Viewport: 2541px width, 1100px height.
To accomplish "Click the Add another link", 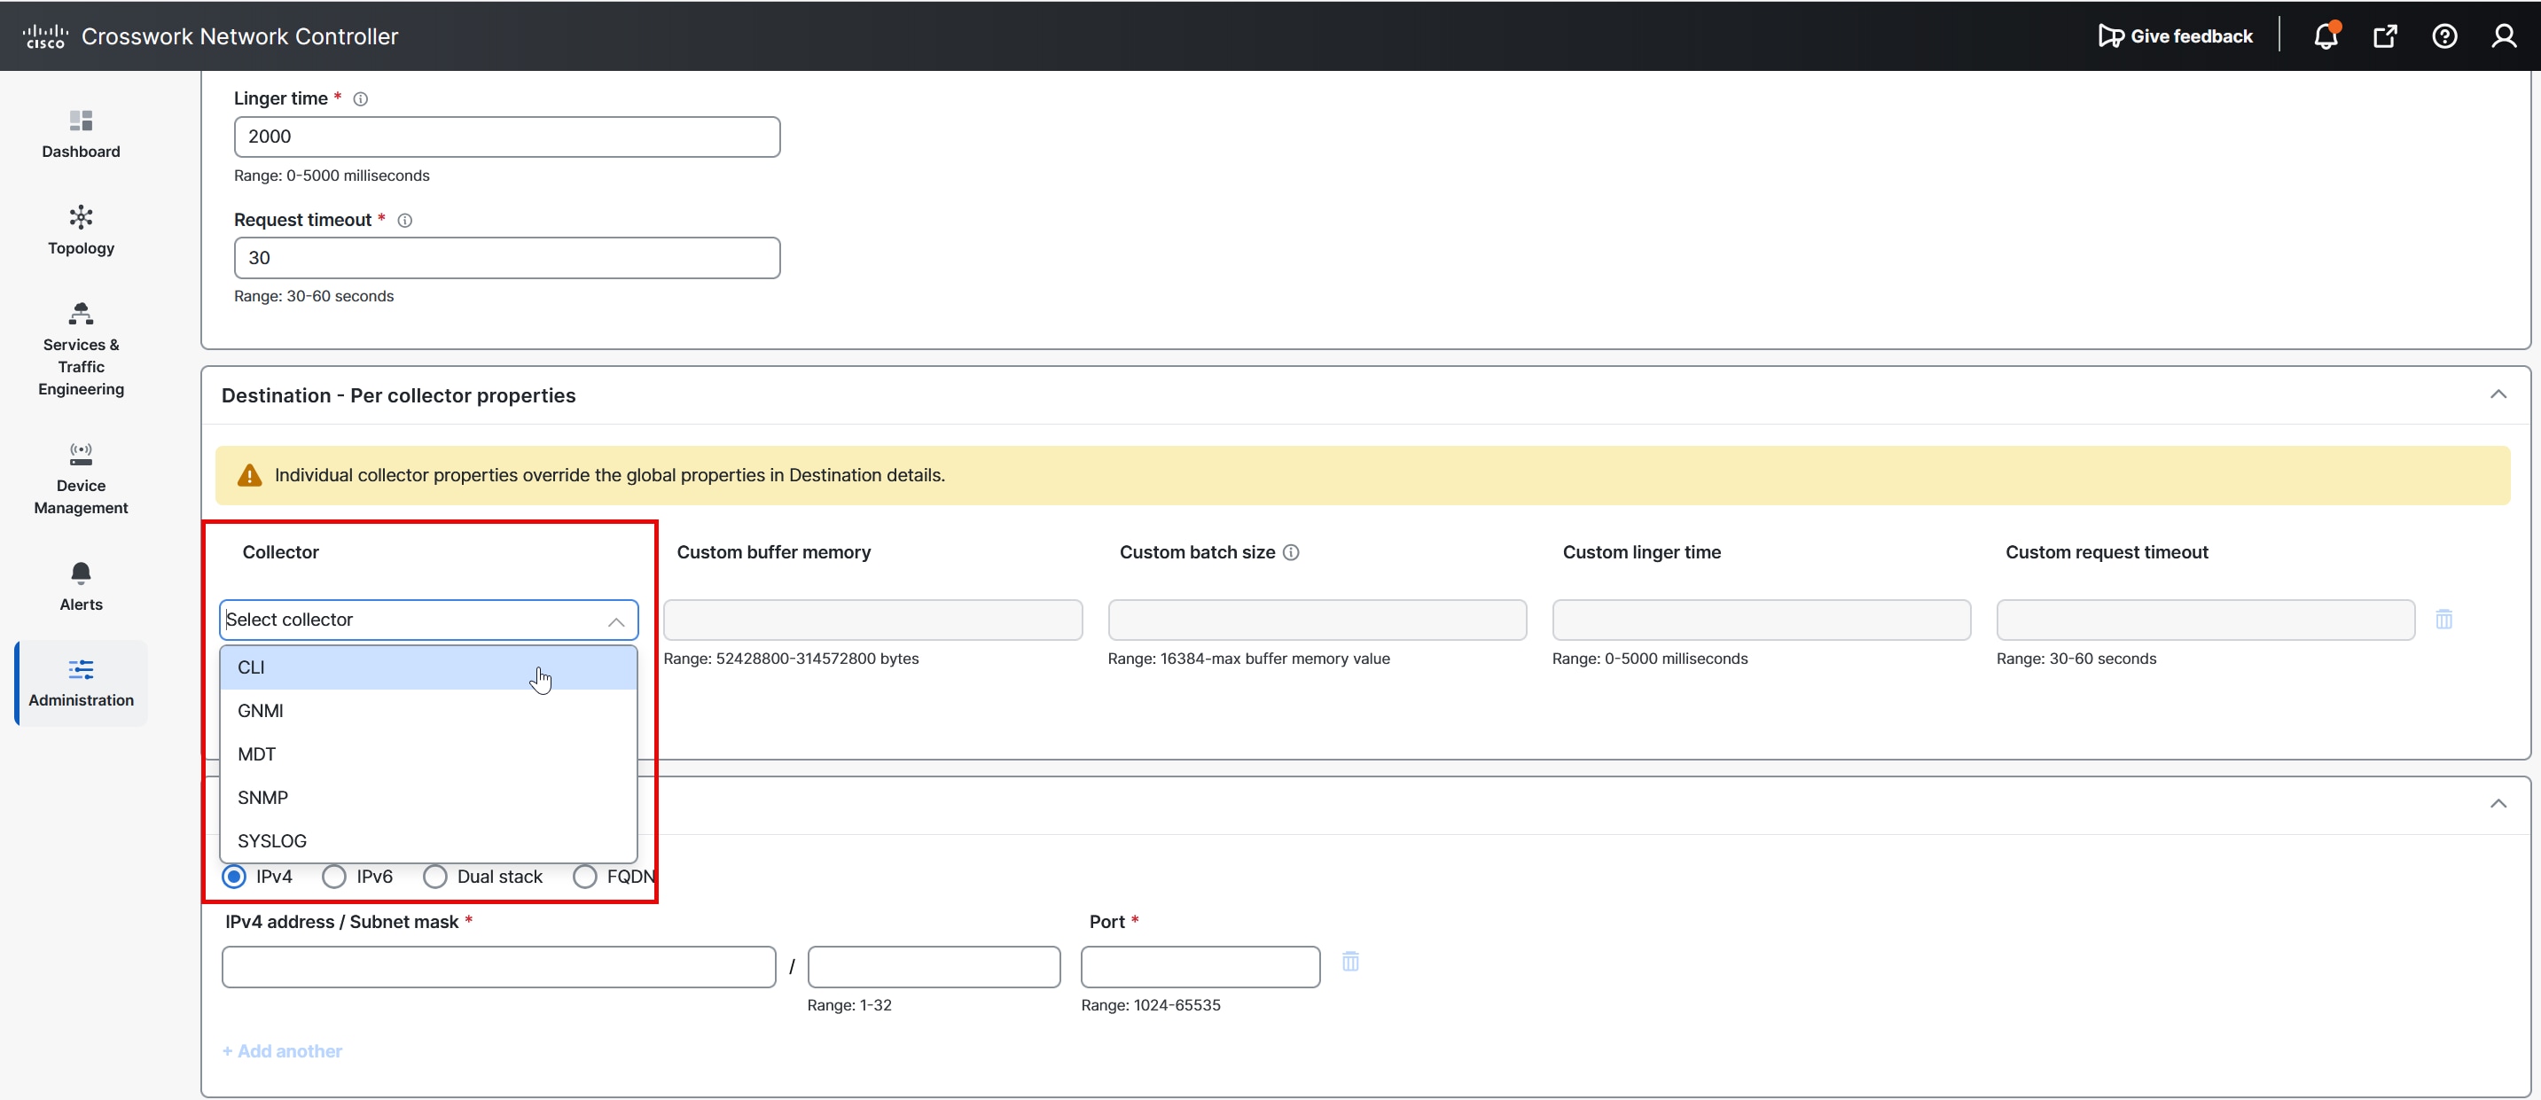I will pos(282,1050).
